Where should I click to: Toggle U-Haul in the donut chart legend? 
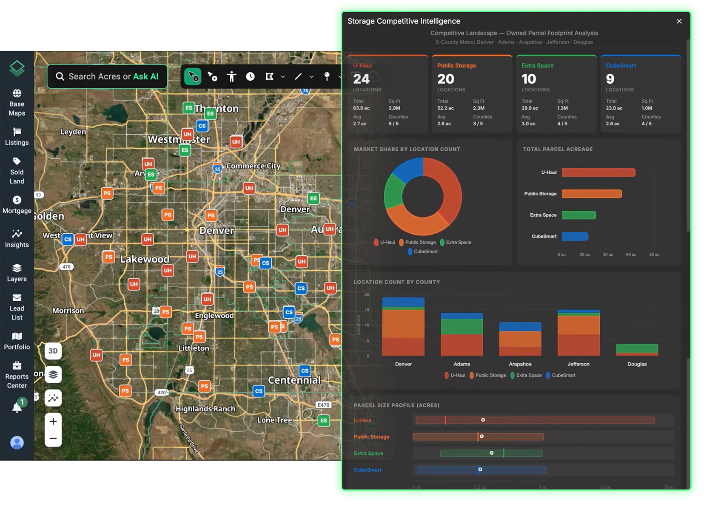[x=385, y=242]
